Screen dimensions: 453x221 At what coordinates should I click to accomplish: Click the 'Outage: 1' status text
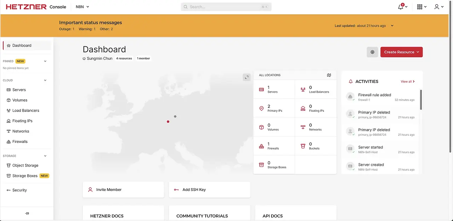tap(67, 29)
